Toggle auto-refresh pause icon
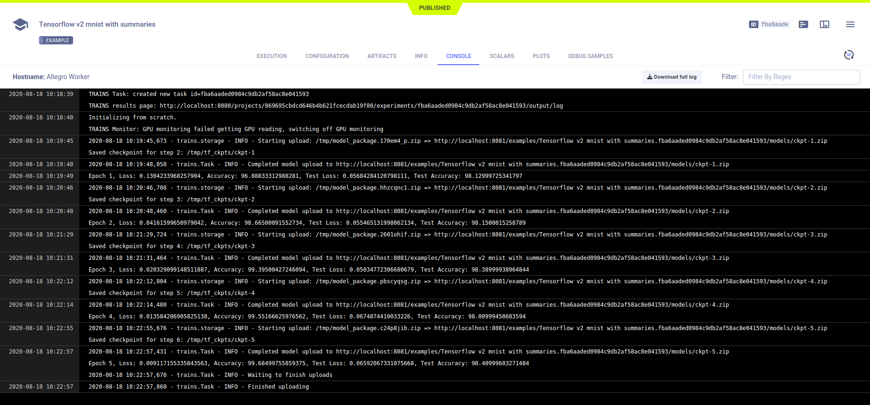This screenshot has width=870, height=405. click(848, 55)
